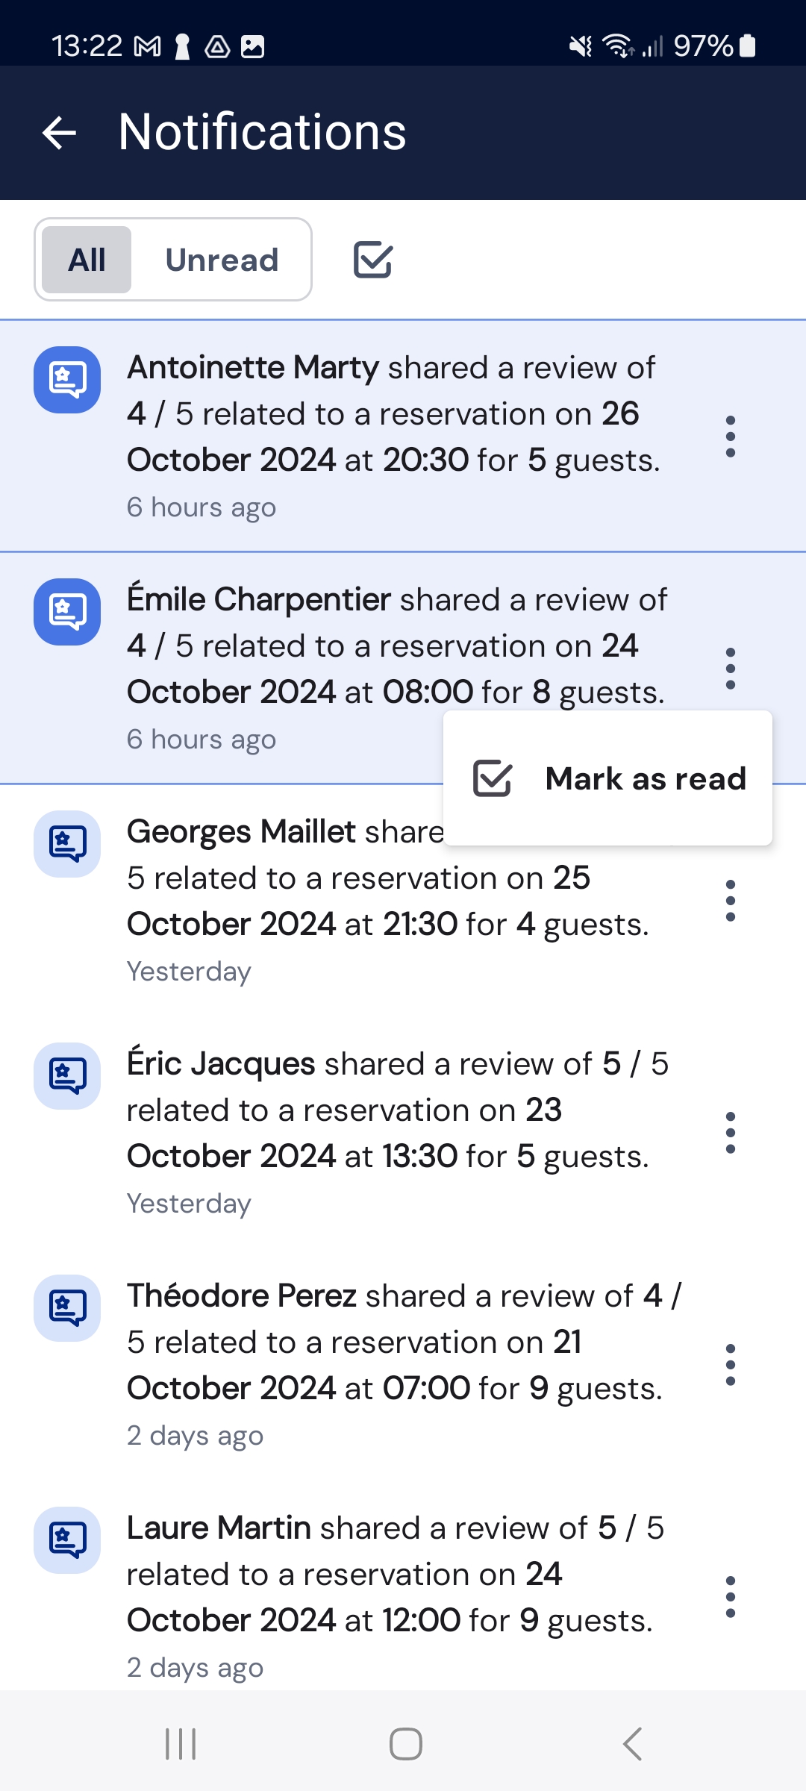Image resolution: width=806 pixels, height=1791 pixels.
Task: Select the All filter
Action: 87,260
